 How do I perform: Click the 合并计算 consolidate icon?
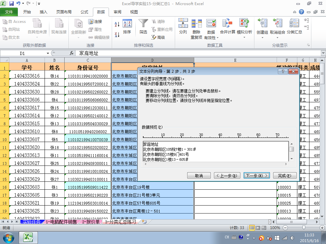(x=227, y=27)
